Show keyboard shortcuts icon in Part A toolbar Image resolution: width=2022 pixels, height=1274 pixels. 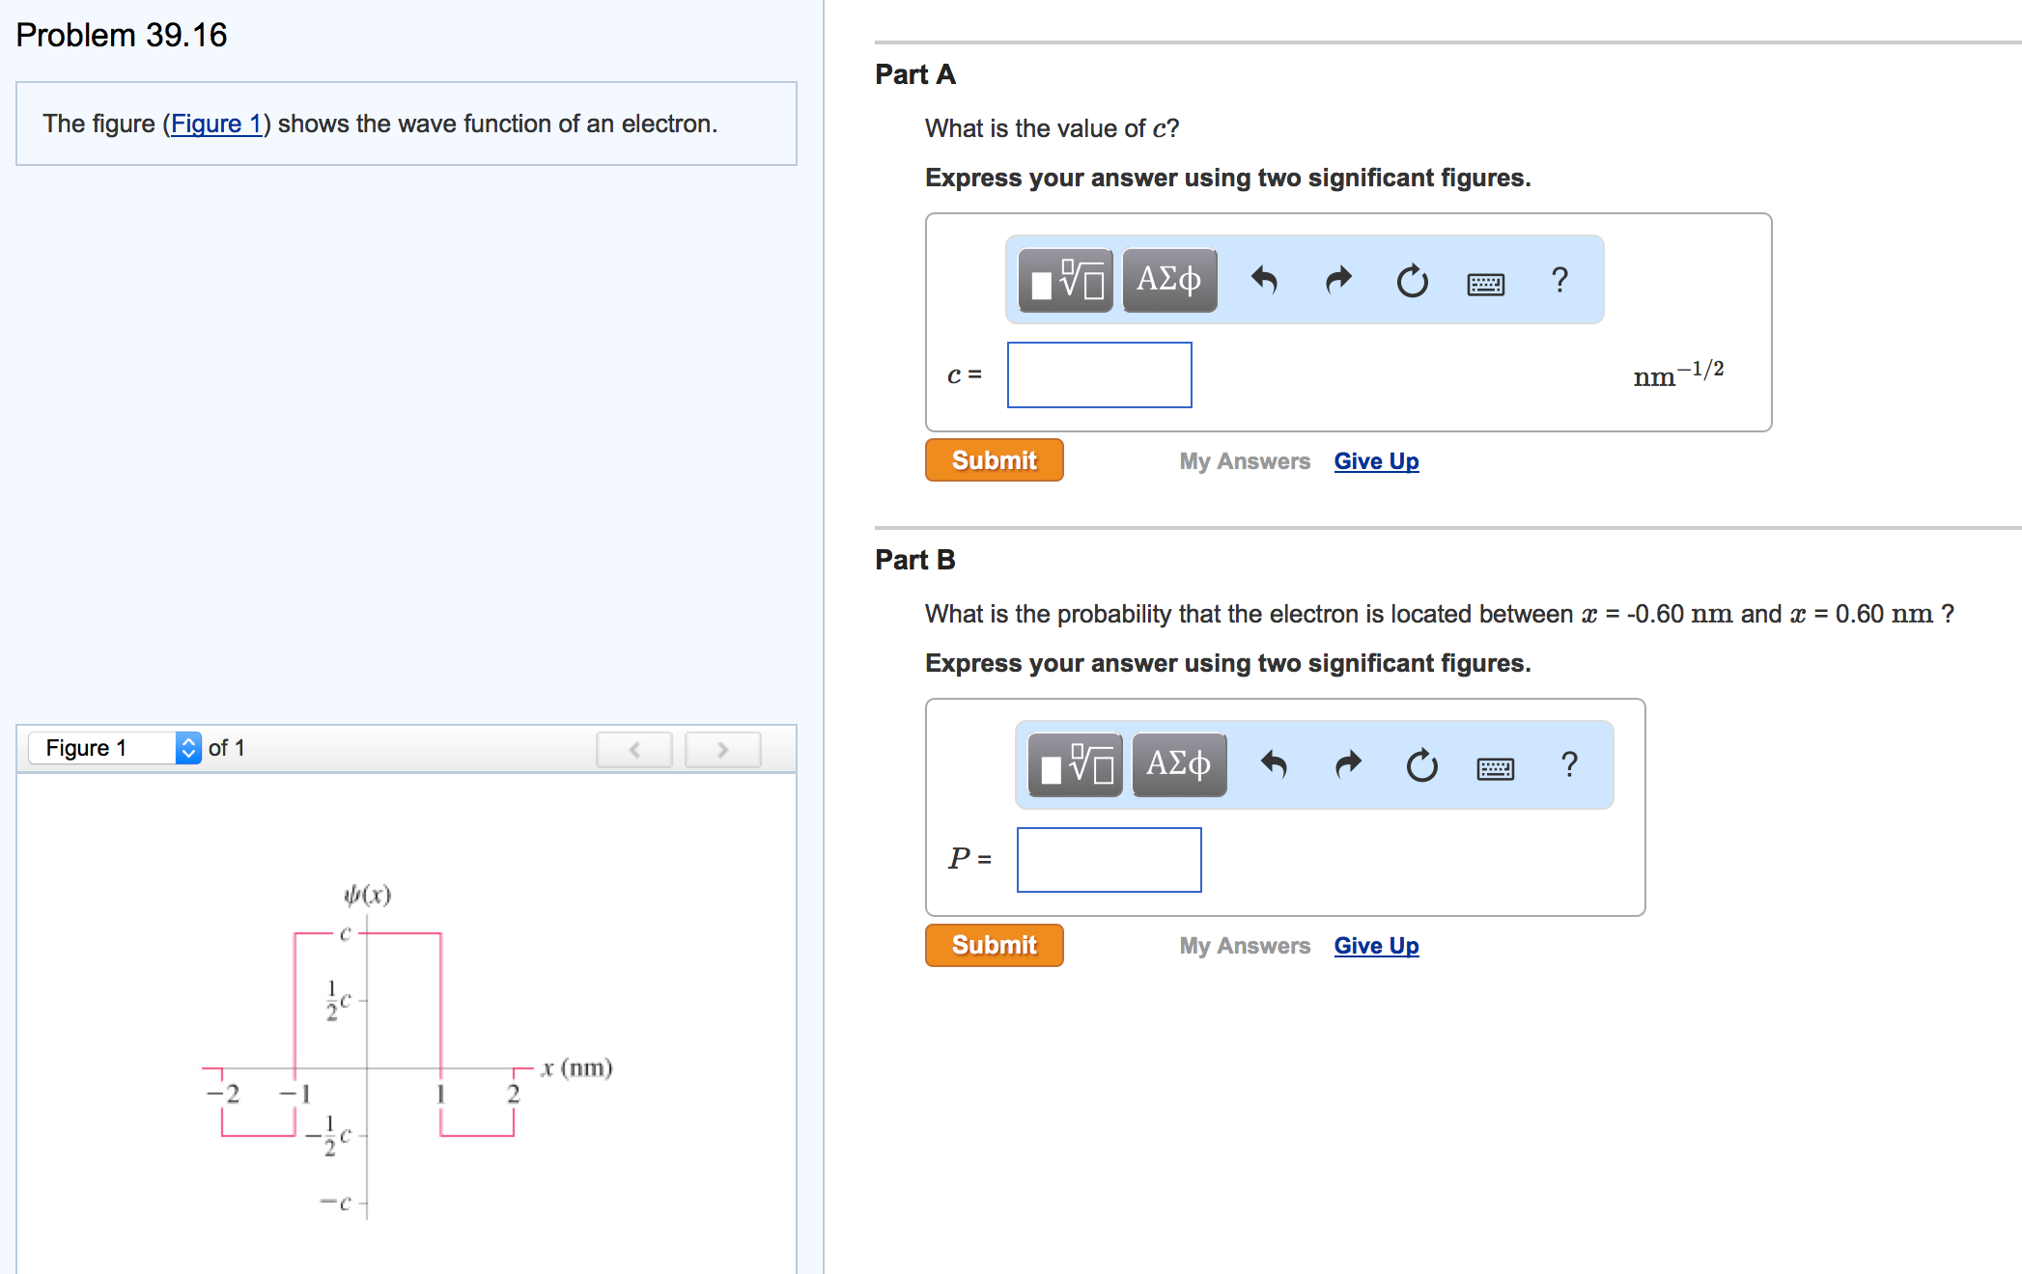coord(1485,284)
